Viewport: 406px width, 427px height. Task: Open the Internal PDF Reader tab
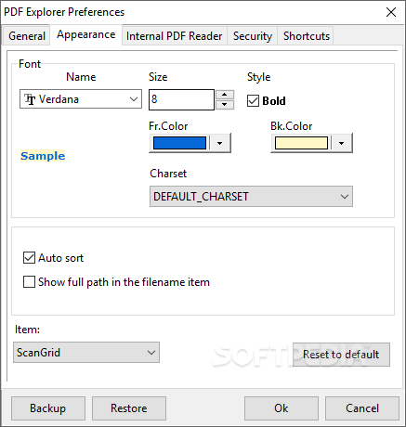pos(175,36)
